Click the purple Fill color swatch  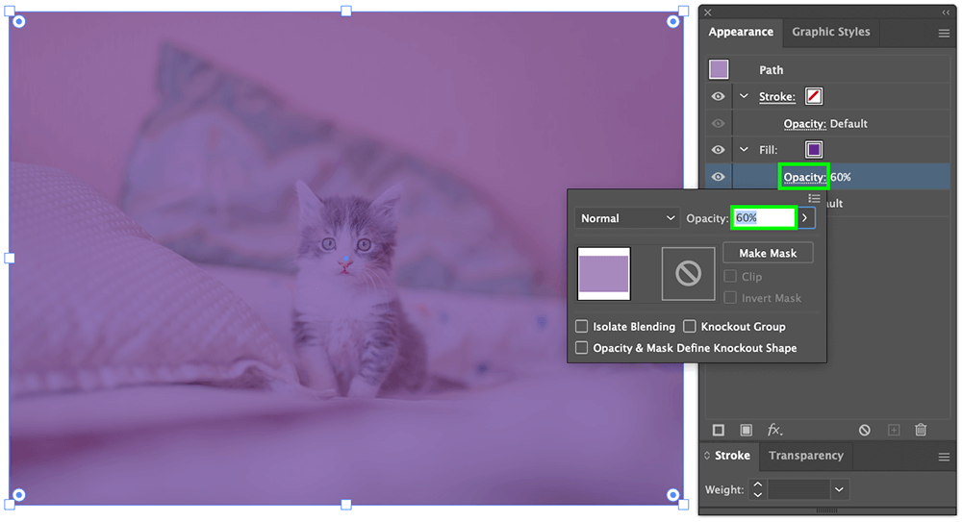point(814,149)
